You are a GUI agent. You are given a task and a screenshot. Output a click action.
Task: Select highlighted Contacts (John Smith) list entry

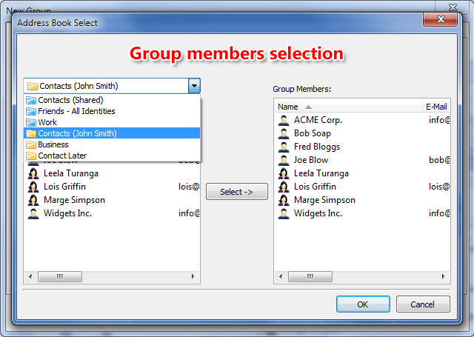tap(112, 133)
